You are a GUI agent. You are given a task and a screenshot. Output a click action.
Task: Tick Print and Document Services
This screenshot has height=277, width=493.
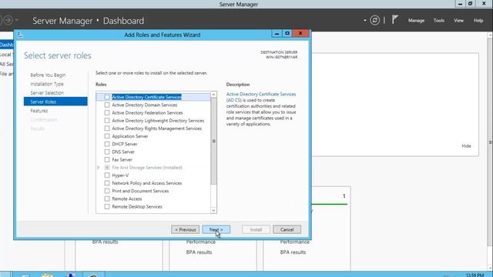[x=107, y=191]
